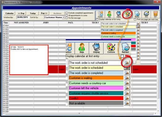
Task: Toggle All appointments to come checkbox
Action: tap(67, 15)
